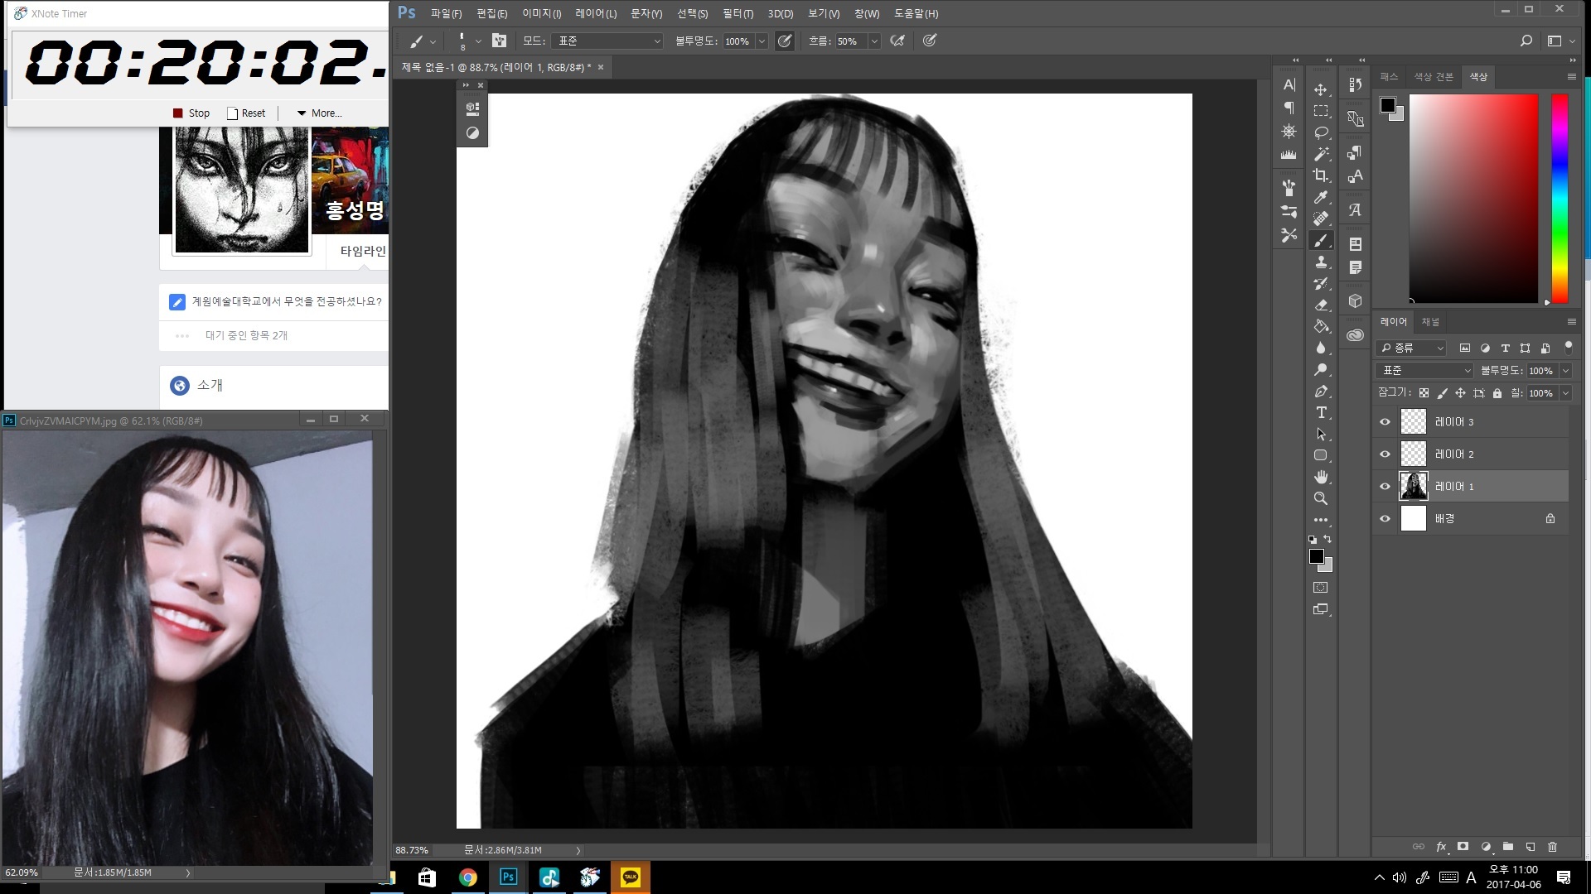Screen dimensions: 1591x894
Task: Toggle visibility of 레이어 2
Action: tap(1385, 454)
